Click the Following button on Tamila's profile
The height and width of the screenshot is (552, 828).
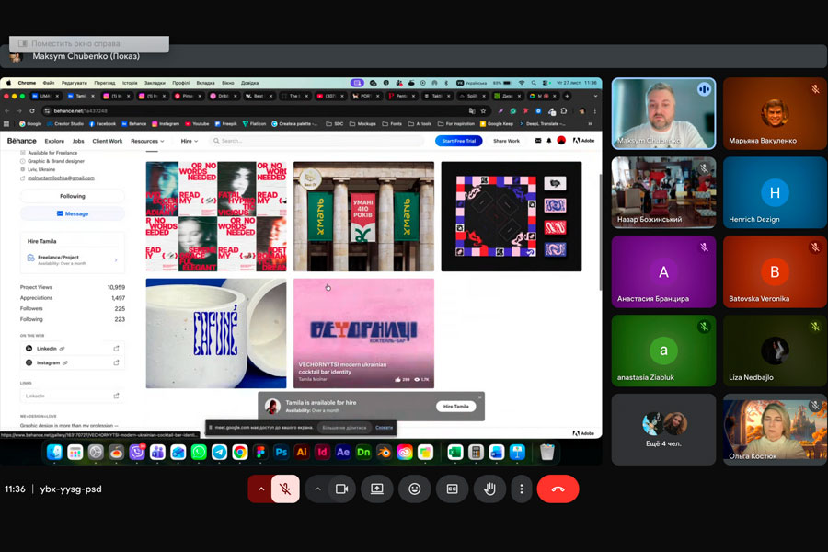click(x=73, y=196)
